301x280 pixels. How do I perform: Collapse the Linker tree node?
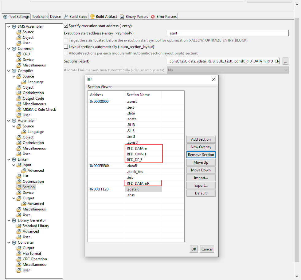(x=9, y=159)
